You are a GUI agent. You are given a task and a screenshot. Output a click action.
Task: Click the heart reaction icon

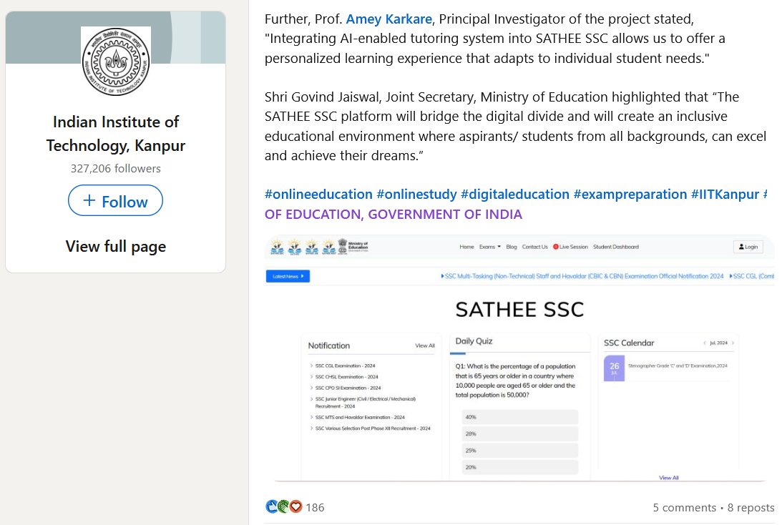point(295,507)
